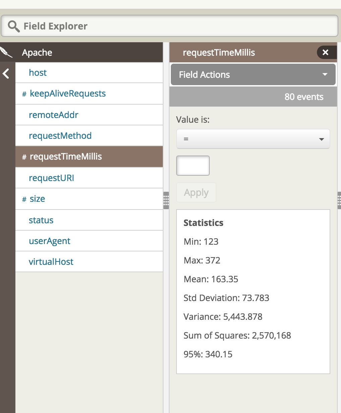Click the Apache feather logo icon
The image size is (341, 413).
(x=6, y=52)
